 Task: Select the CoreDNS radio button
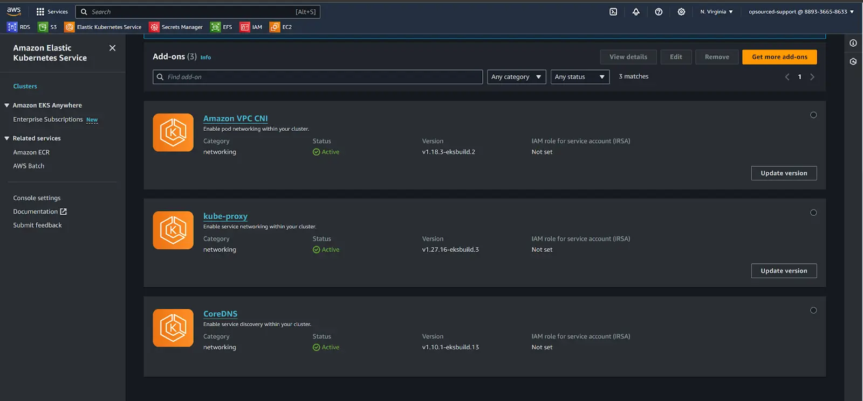point(813,310)
